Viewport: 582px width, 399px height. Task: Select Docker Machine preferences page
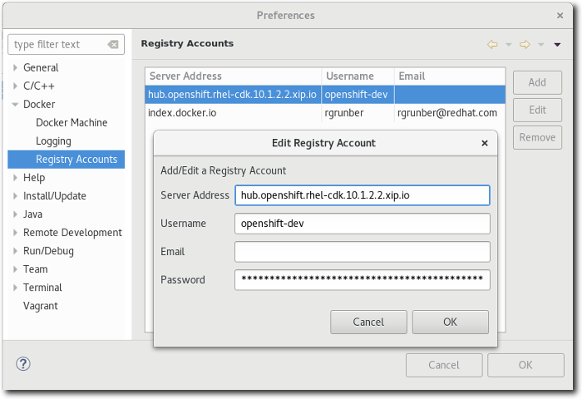(72, 123)
